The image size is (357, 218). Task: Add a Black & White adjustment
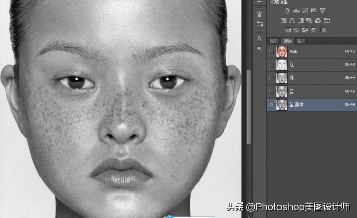(x=300, y=20)
